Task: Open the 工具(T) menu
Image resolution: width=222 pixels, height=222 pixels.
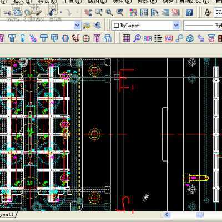Action: pos(73,2)
